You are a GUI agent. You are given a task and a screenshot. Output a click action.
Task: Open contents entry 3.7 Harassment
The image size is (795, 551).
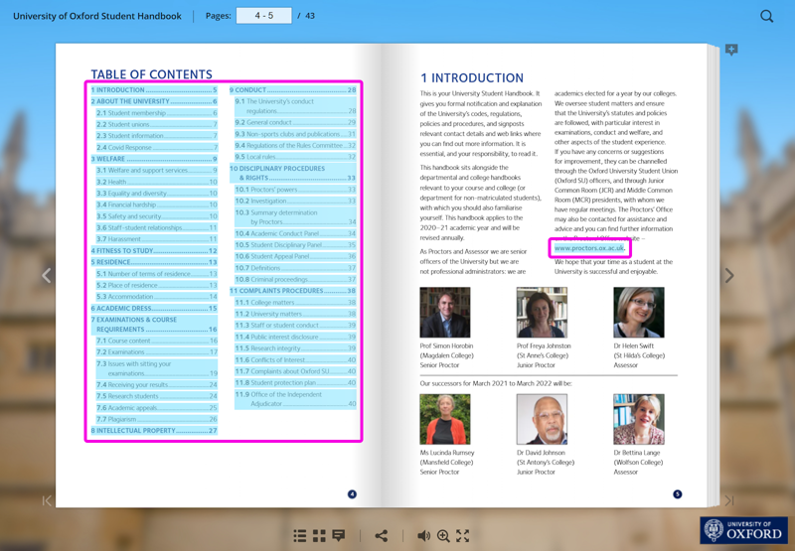coord(157,239)
